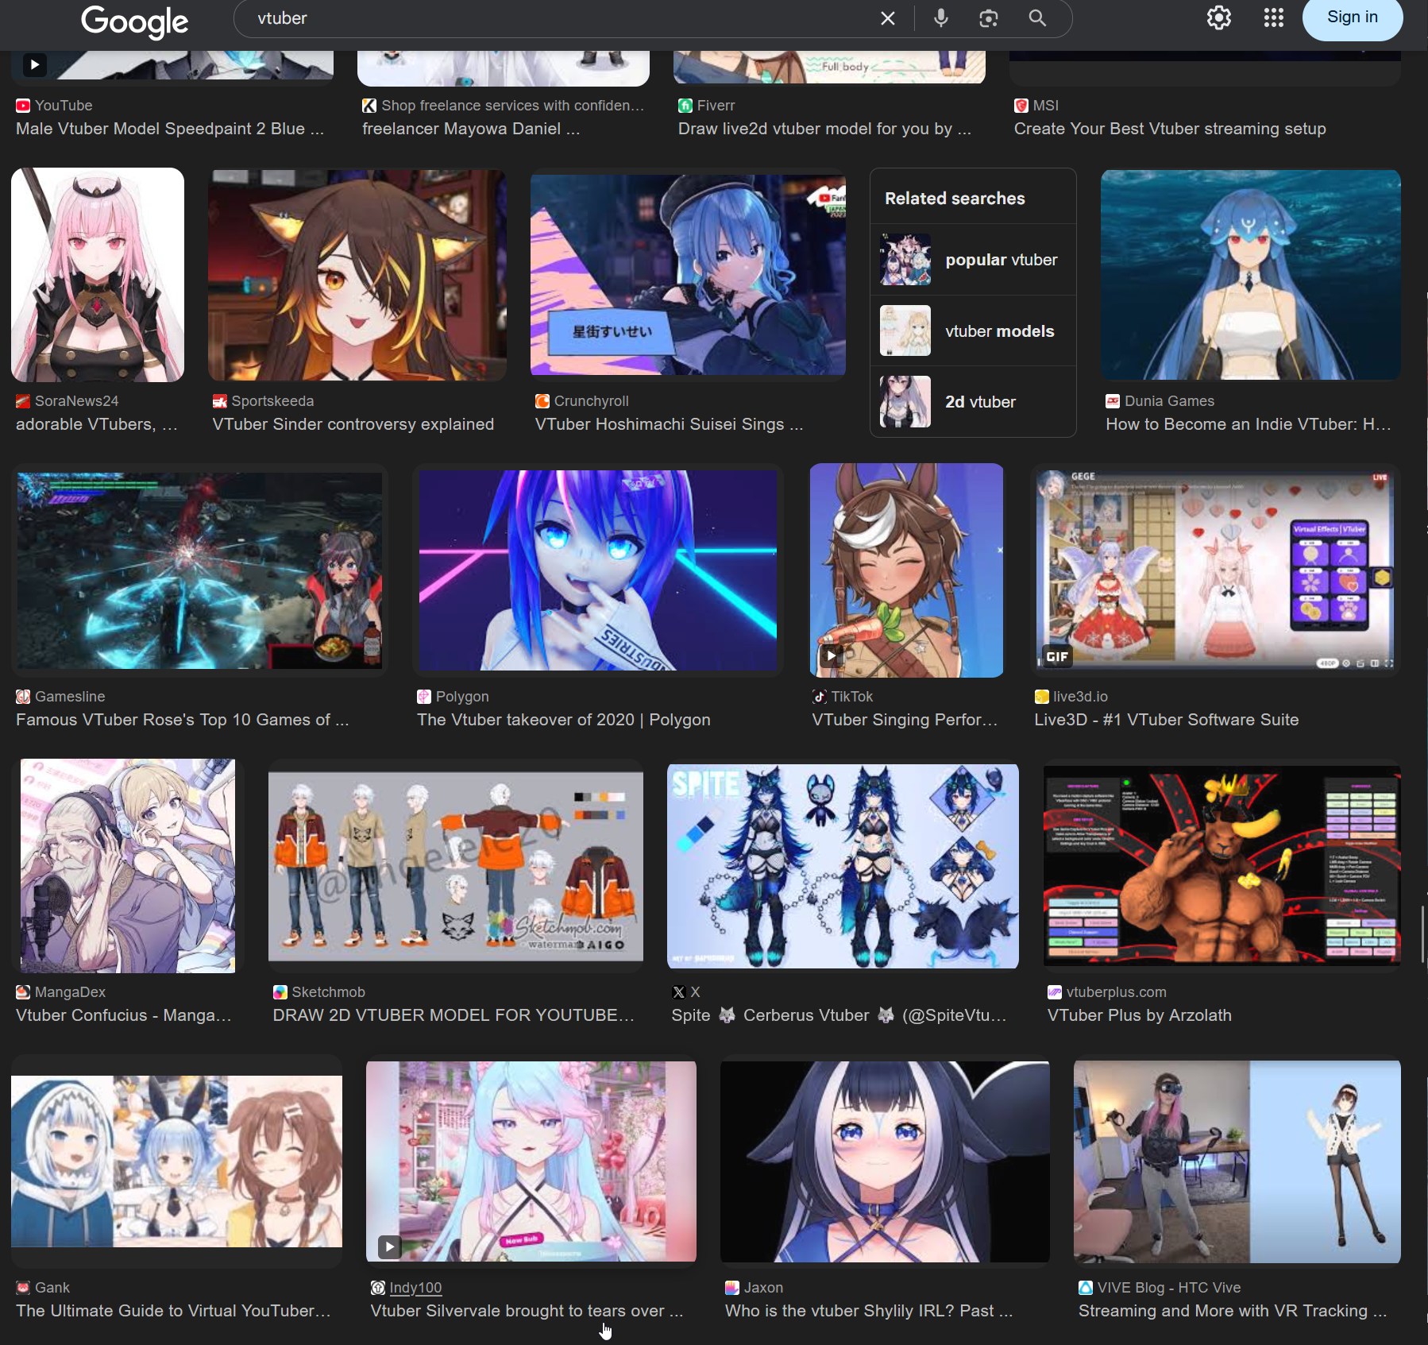Open 'Male Vtuber Model Speedpaint 2 Blue' title
1428x1345 pixels.
click(x=170, y=129)
